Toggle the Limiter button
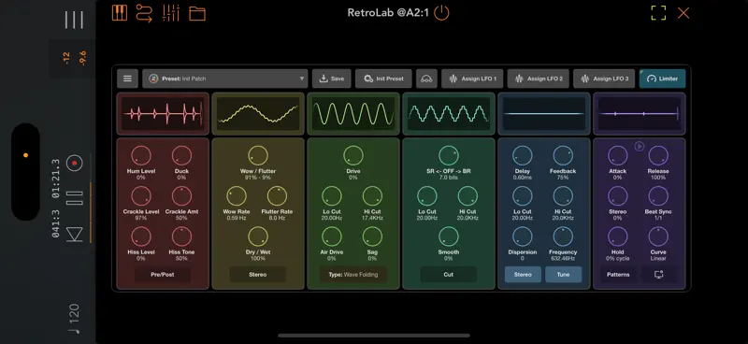Screen dimensions: 748x344 click(x=663, y=79)
